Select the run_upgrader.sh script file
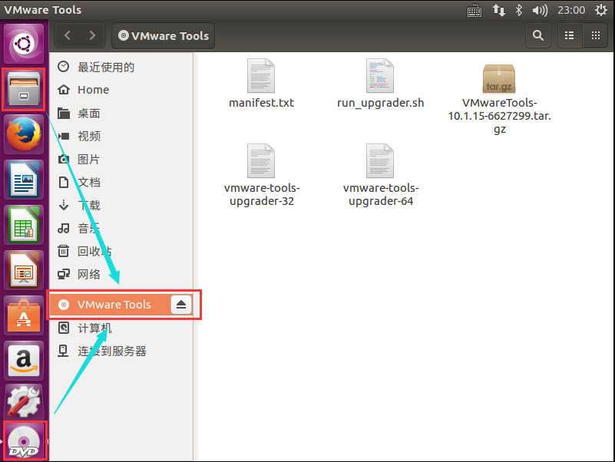 click(x=380, y=84)
